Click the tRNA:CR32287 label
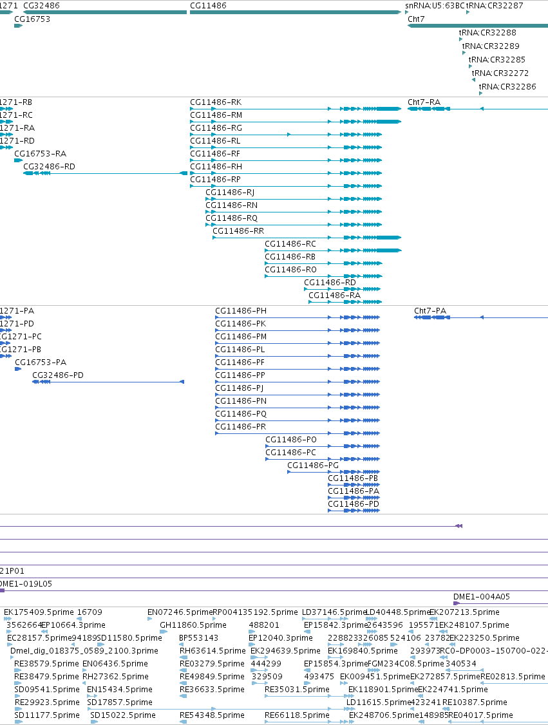The height and width of the screenshot is (725, 548). click(x=495, y=6)
